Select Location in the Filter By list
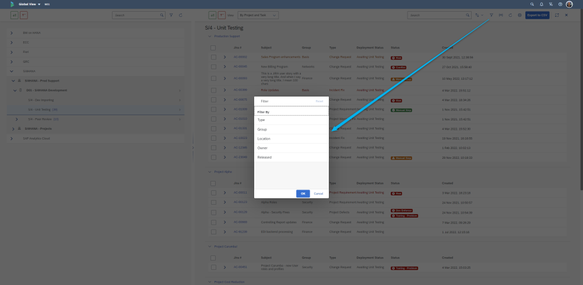583x285 pixels. pos(291,139)
